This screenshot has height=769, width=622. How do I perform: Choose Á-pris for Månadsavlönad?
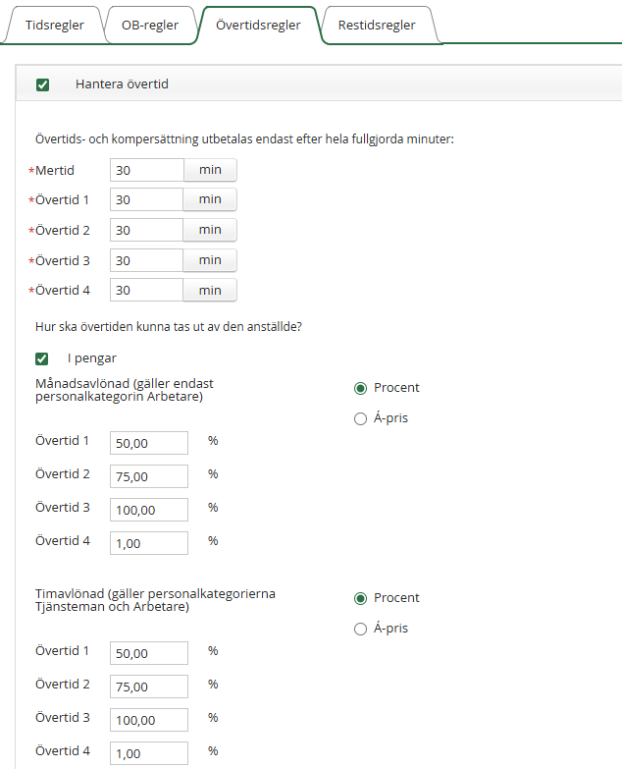click(x=360, y=418)
